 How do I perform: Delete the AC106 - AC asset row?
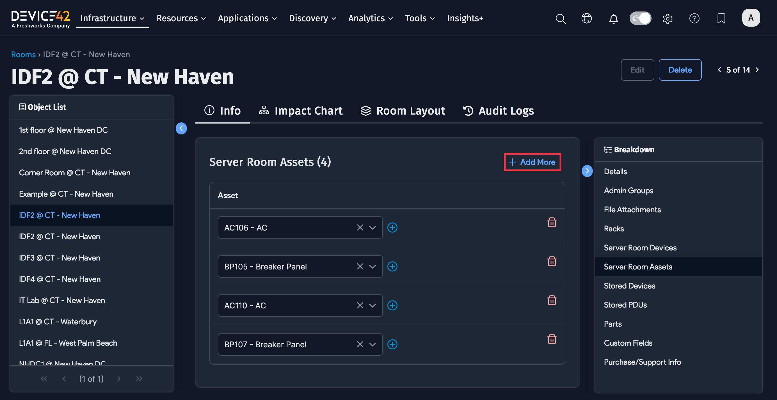tap(552, 222)
